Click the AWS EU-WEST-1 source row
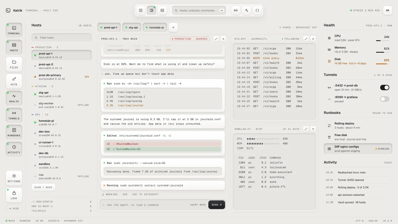The width and height of the screenshot is (398, 224). coord(61,206)
